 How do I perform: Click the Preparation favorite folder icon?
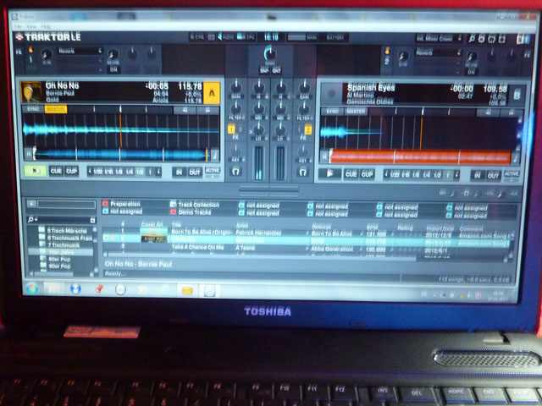point(105,203)
